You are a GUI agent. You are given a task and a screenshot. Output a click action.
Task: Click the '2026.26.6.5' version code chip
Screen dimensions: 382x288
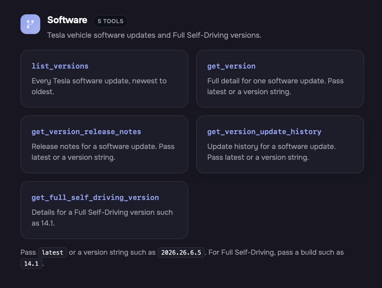(181, 252)
